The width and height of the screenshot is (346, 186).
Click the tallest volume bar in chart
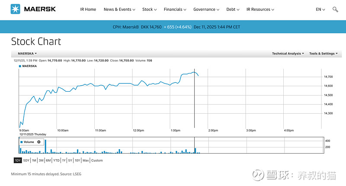pyautogui.click(x=45, y=147)
